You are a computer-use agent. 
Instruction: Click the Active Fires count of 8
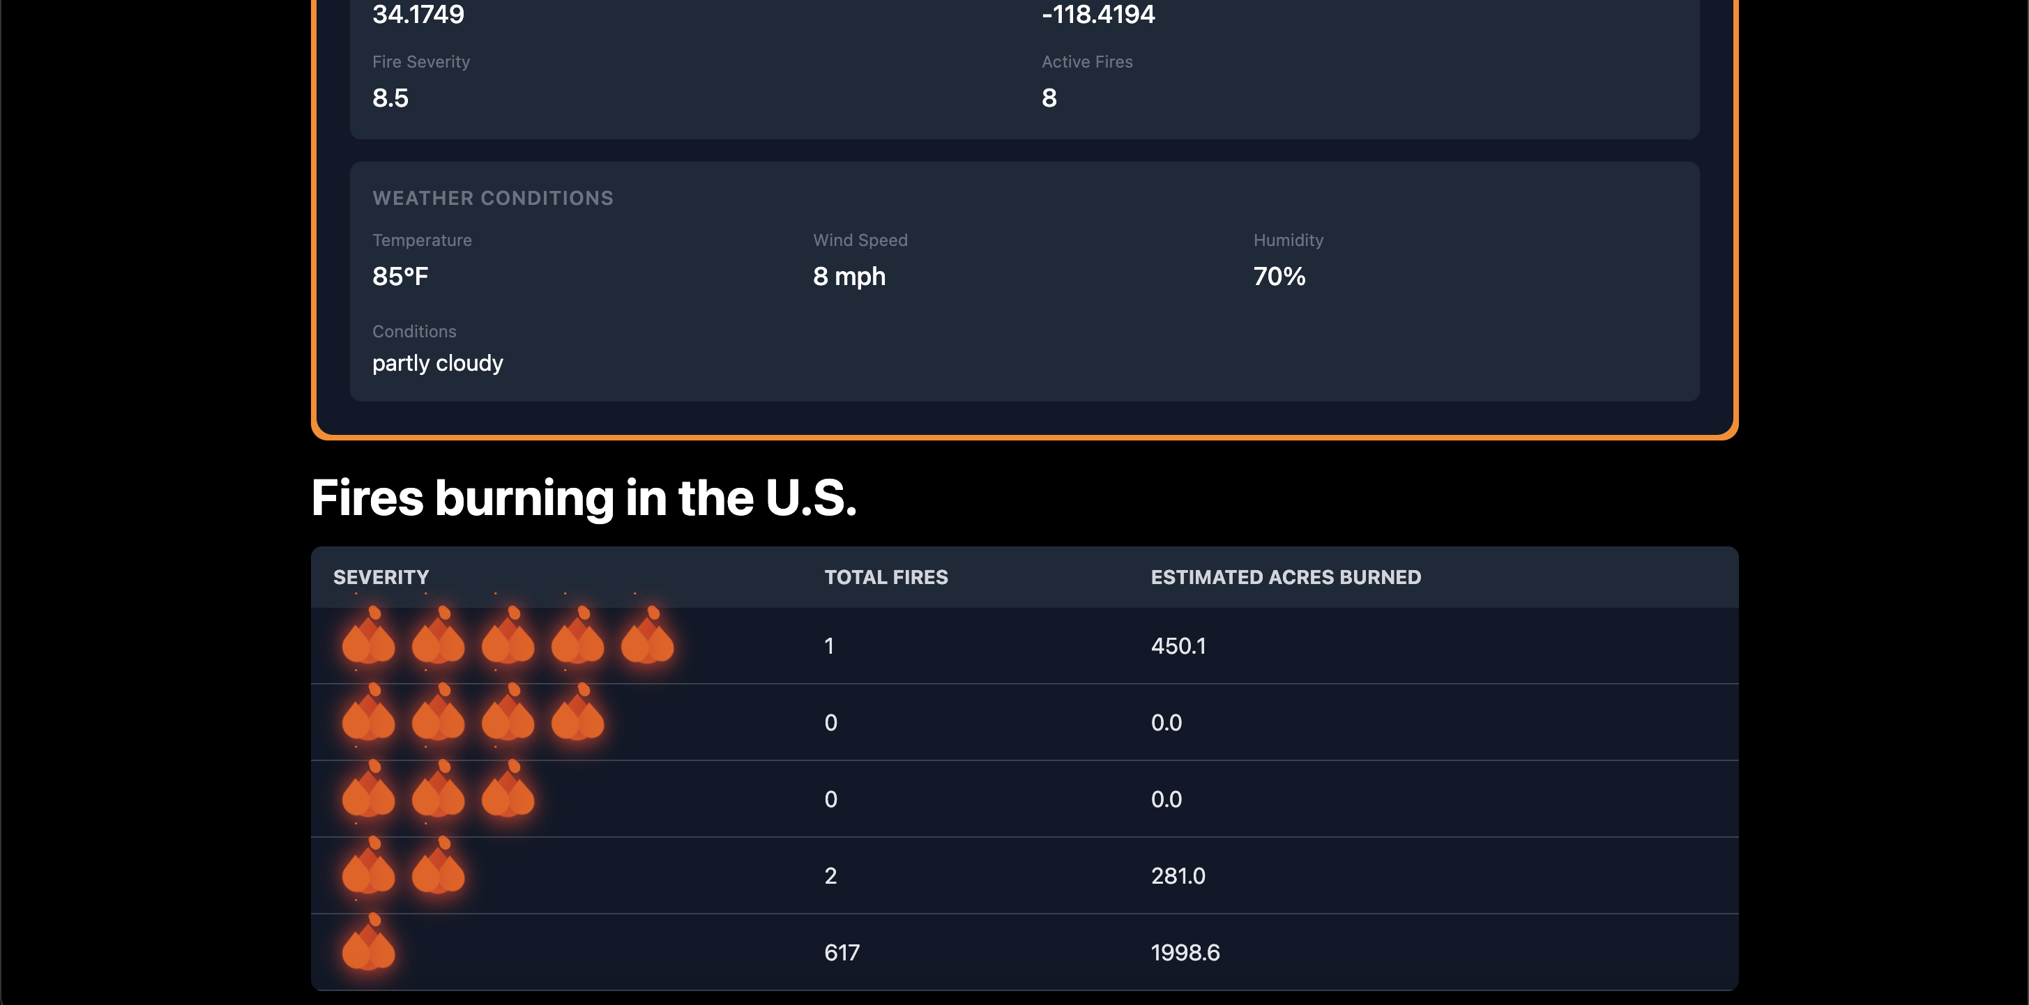[x=1049, y=98]
